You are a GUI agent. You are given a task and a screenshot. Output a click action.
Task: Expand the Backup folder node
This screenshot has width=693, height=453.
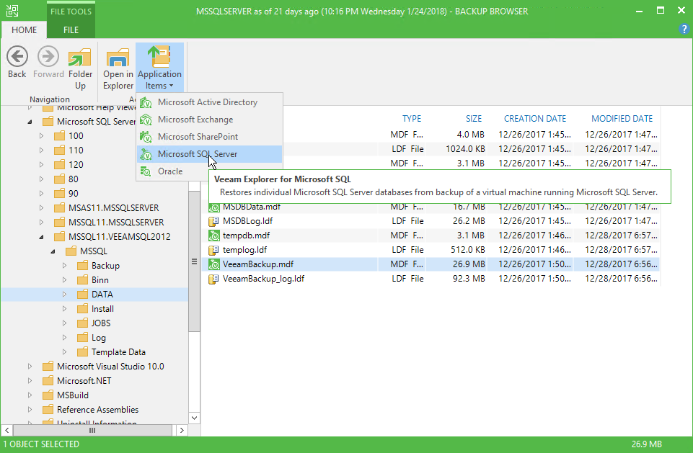(x=64, y=266)
